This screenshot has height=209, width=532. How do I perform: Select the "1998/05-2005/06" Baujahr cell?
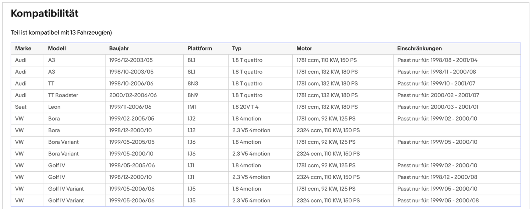tap(132, 165)
